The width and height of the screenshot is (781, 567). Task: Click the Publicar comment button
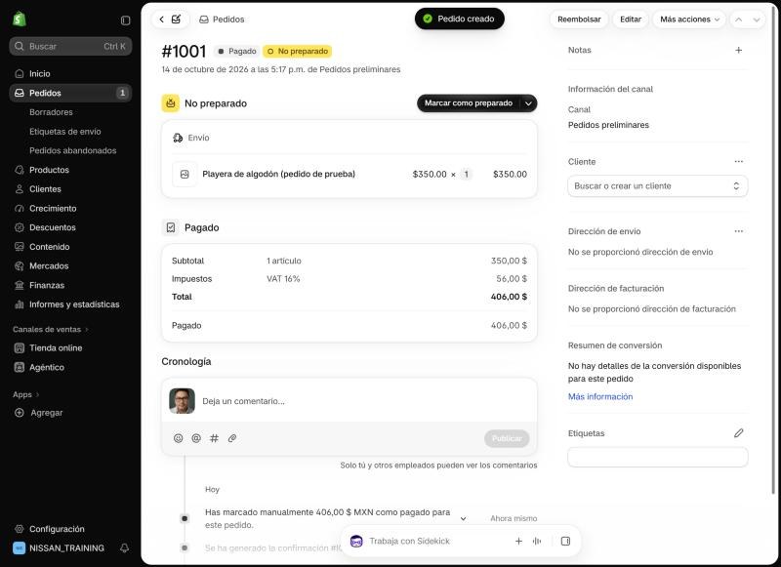point(507,438)
